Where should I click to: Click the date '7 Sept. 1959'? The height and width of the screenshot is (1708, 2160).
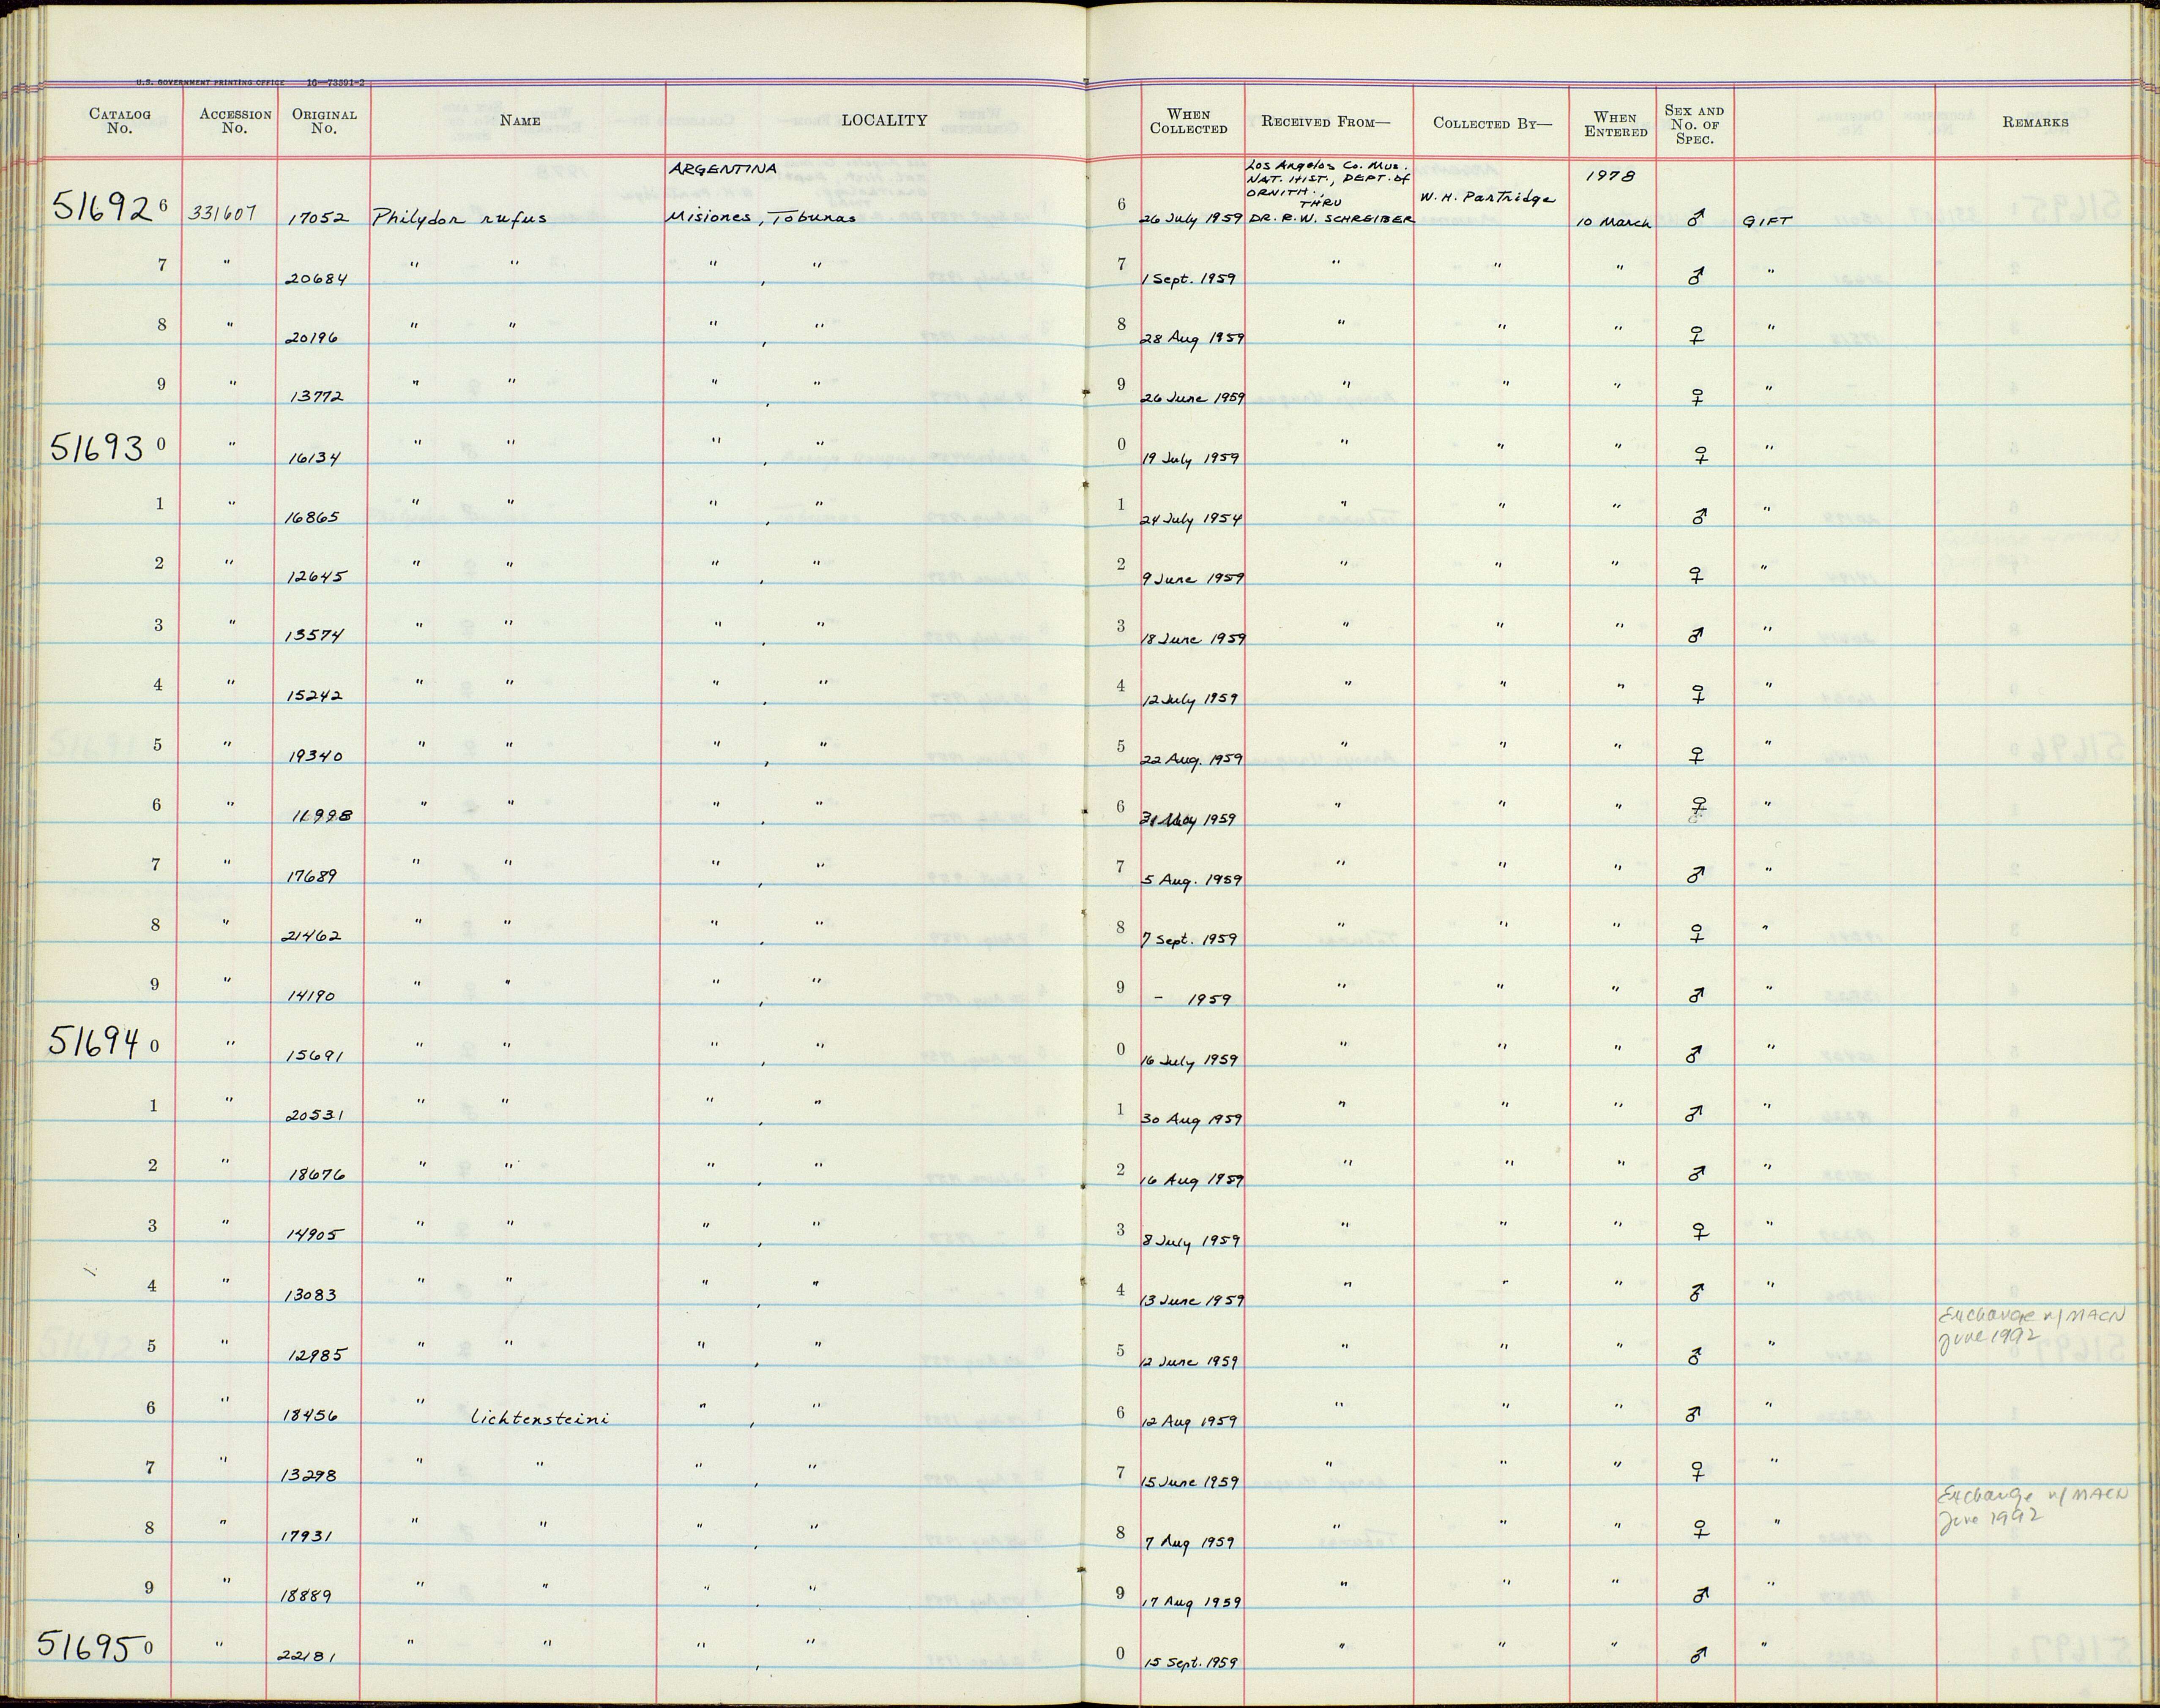click(1189, 940)
